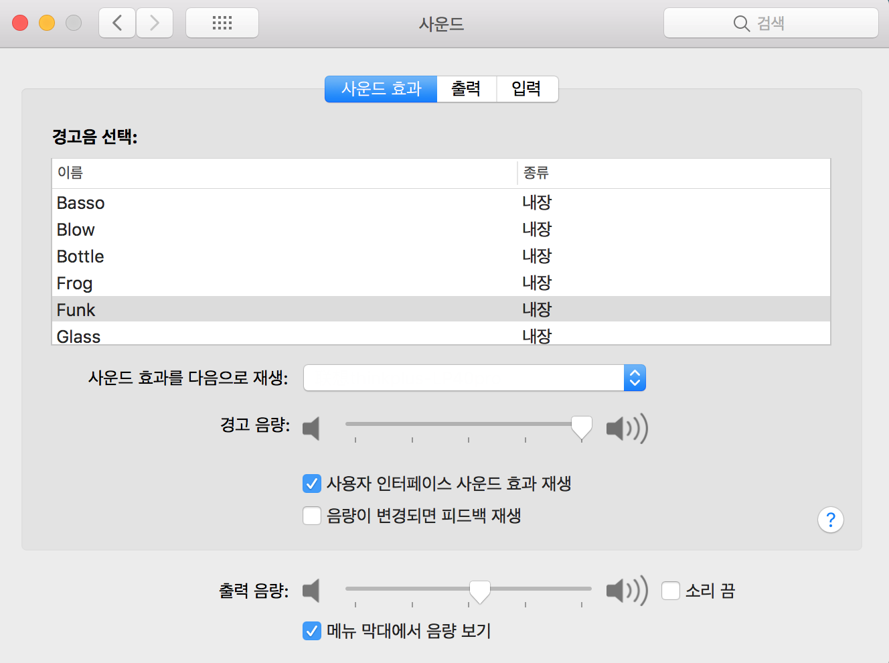889x663 pixels.
Task: Switch to the 출력 tab
Action: tap(466, 89)
